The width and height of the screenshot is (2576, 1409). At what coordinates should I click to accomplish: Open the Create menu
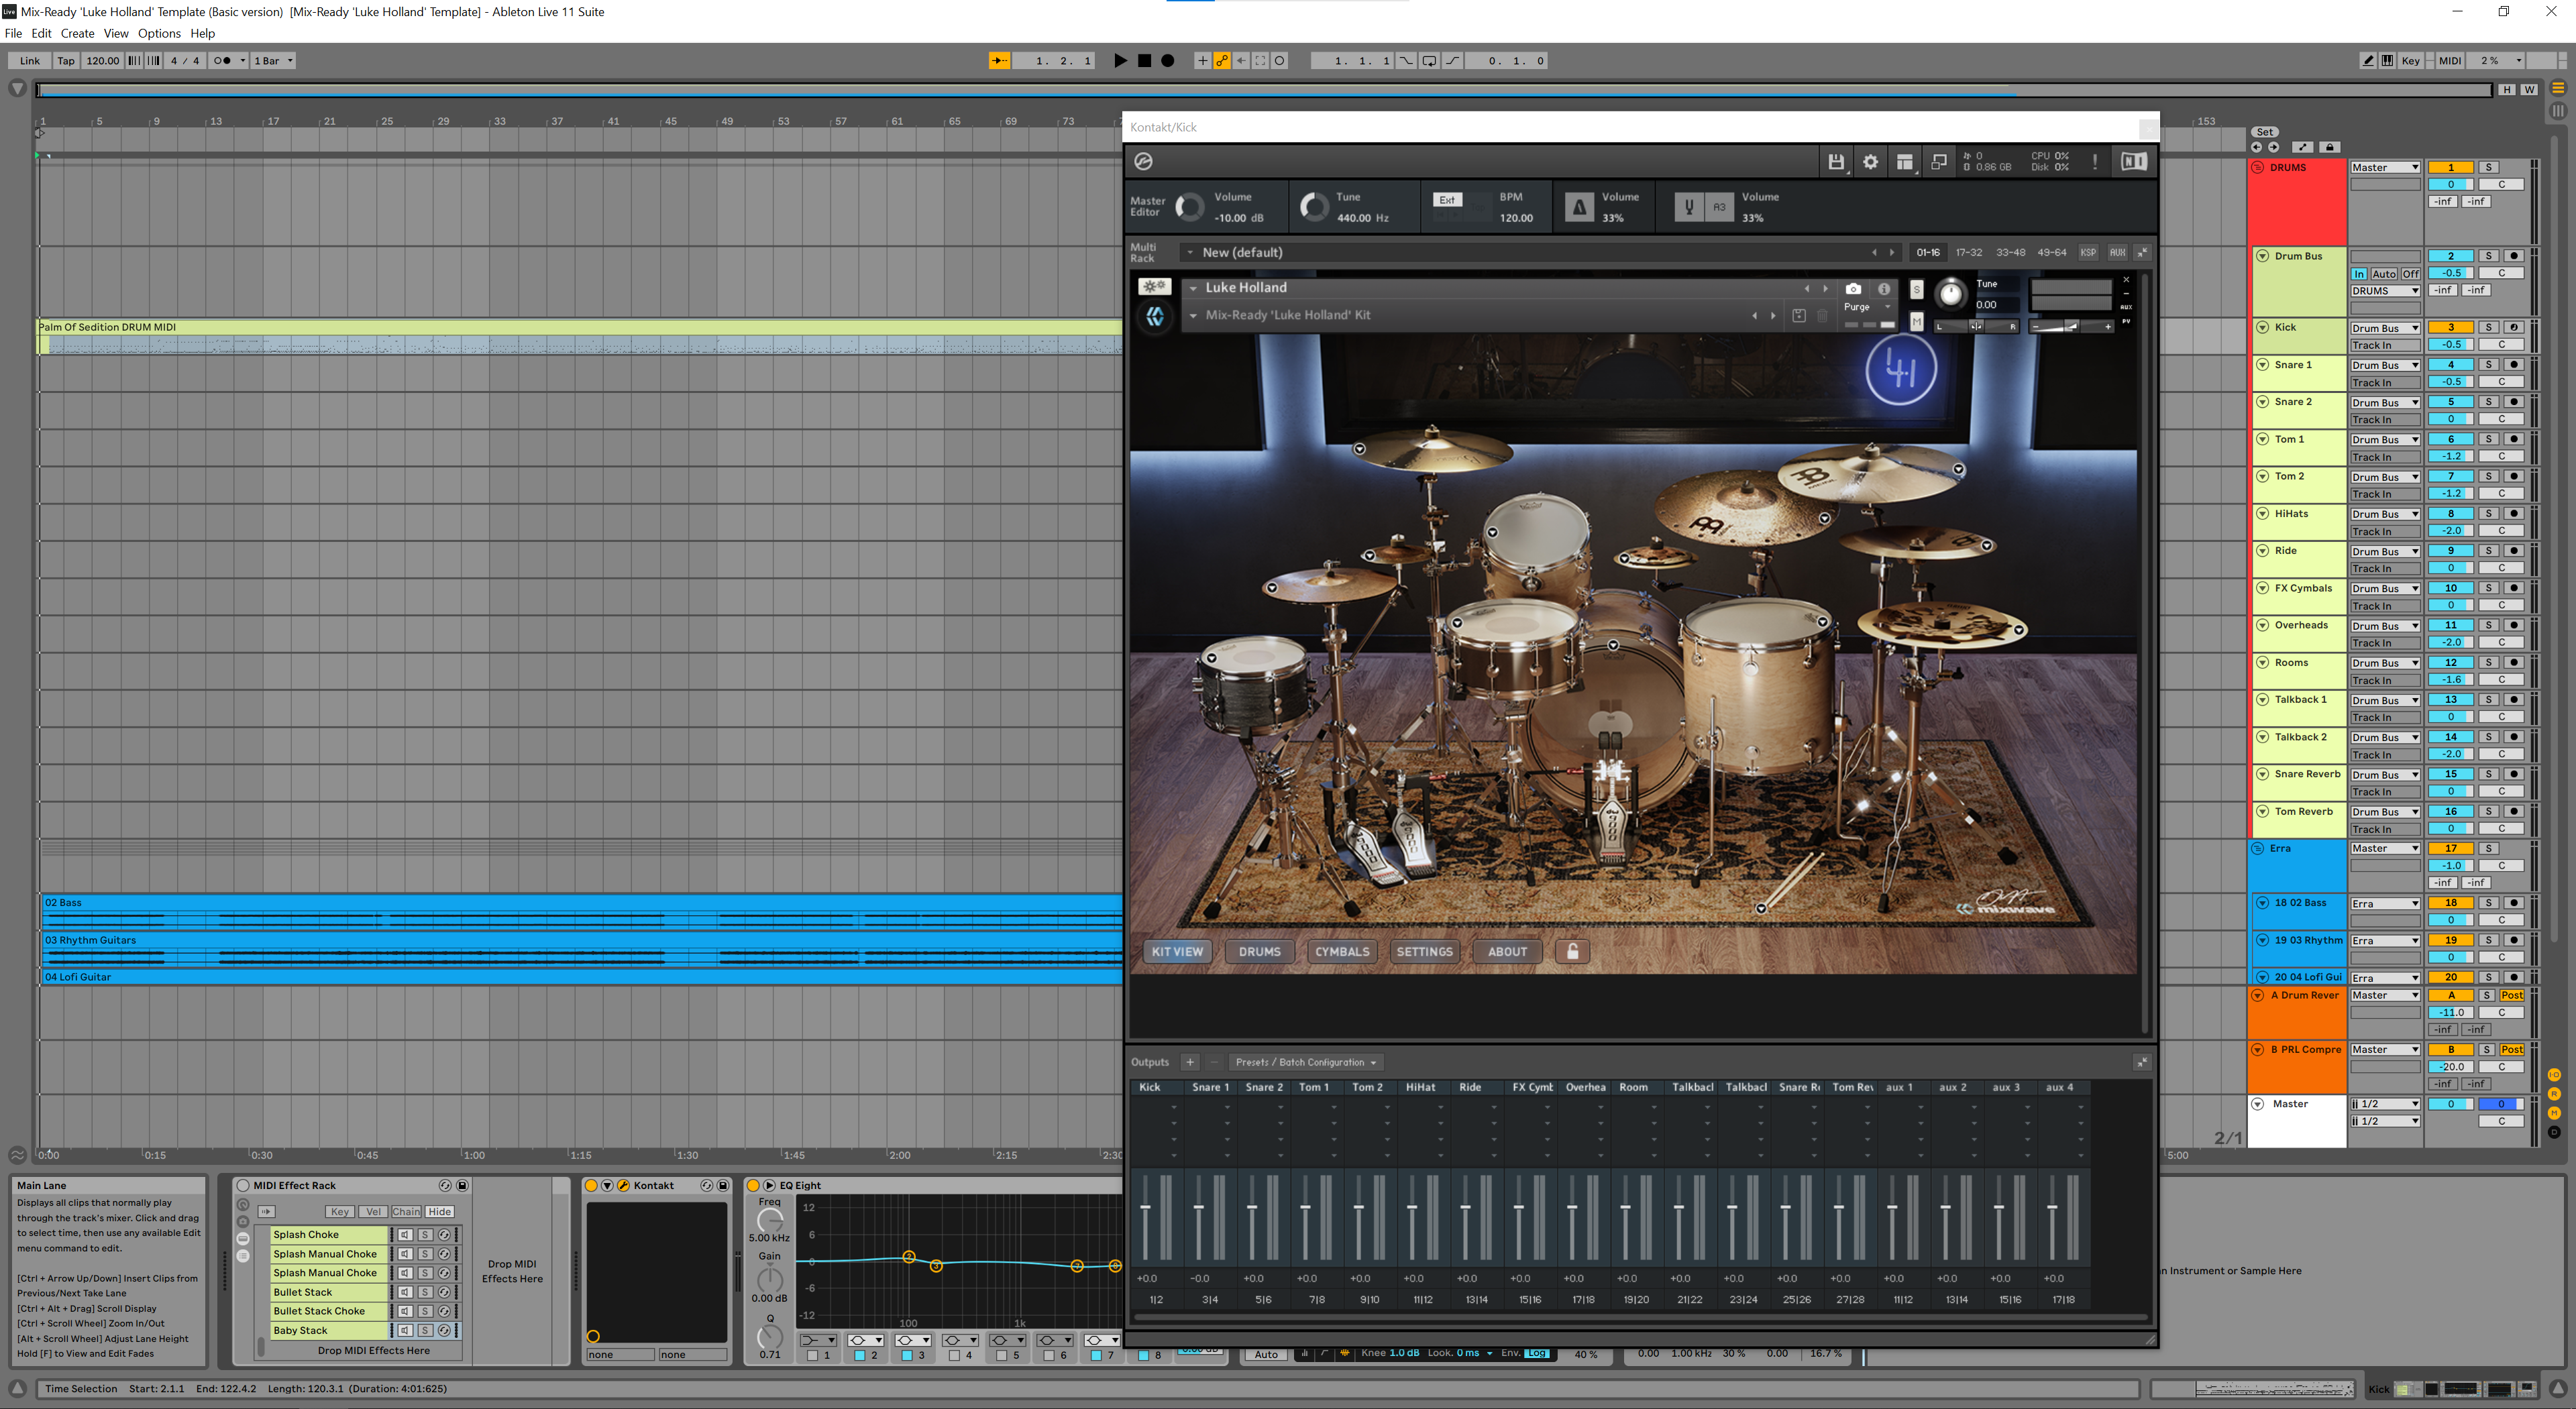(x=77, y=33)
